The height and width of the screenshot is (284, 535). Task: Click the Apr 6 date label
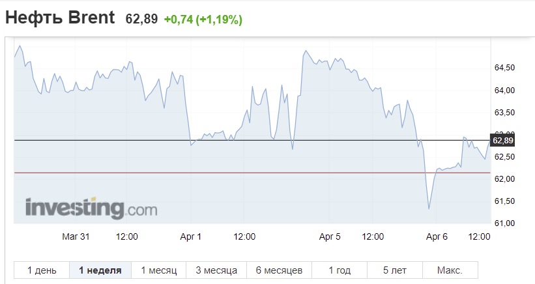pyautogui.click(x=437, y=236)
